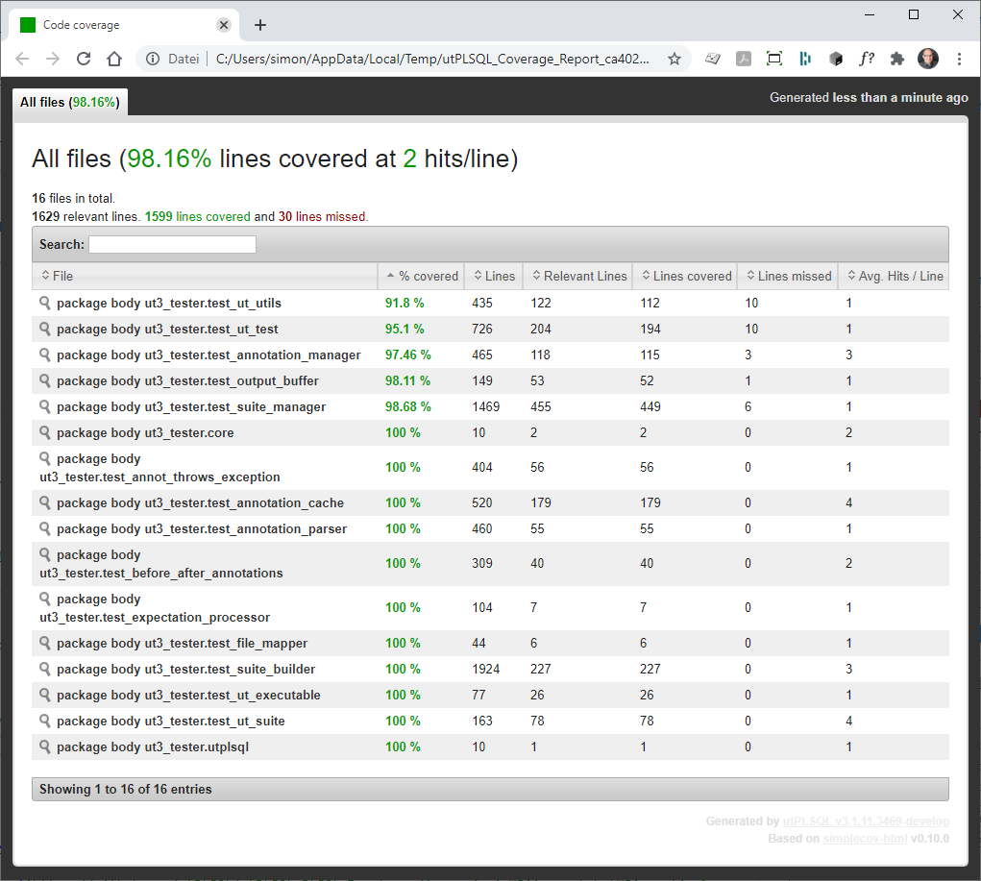
Task: Bookmark this page using the star icon
Action: tap(674, 59)
